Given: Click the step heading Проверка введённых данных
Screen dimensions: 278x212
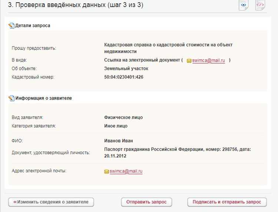Looking at the screenshot, I should click(x=76, y=5).
